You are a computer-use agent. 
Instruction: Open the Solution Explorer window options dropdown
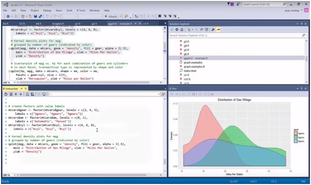point(298,24)
